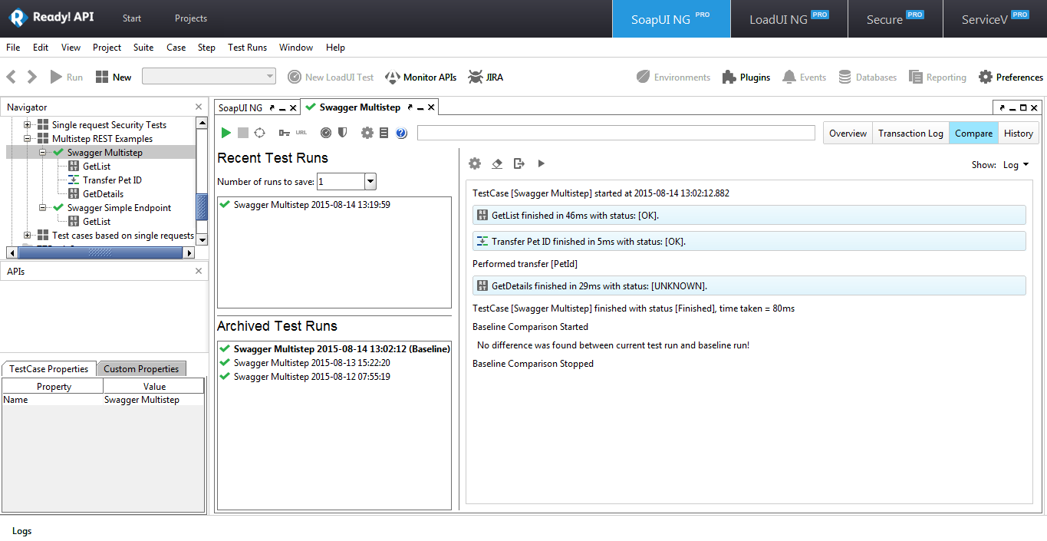Viewport: 1047px width, 541px height.
Task: Click the GetDetails finished log entry
Action: pos(749,285)
